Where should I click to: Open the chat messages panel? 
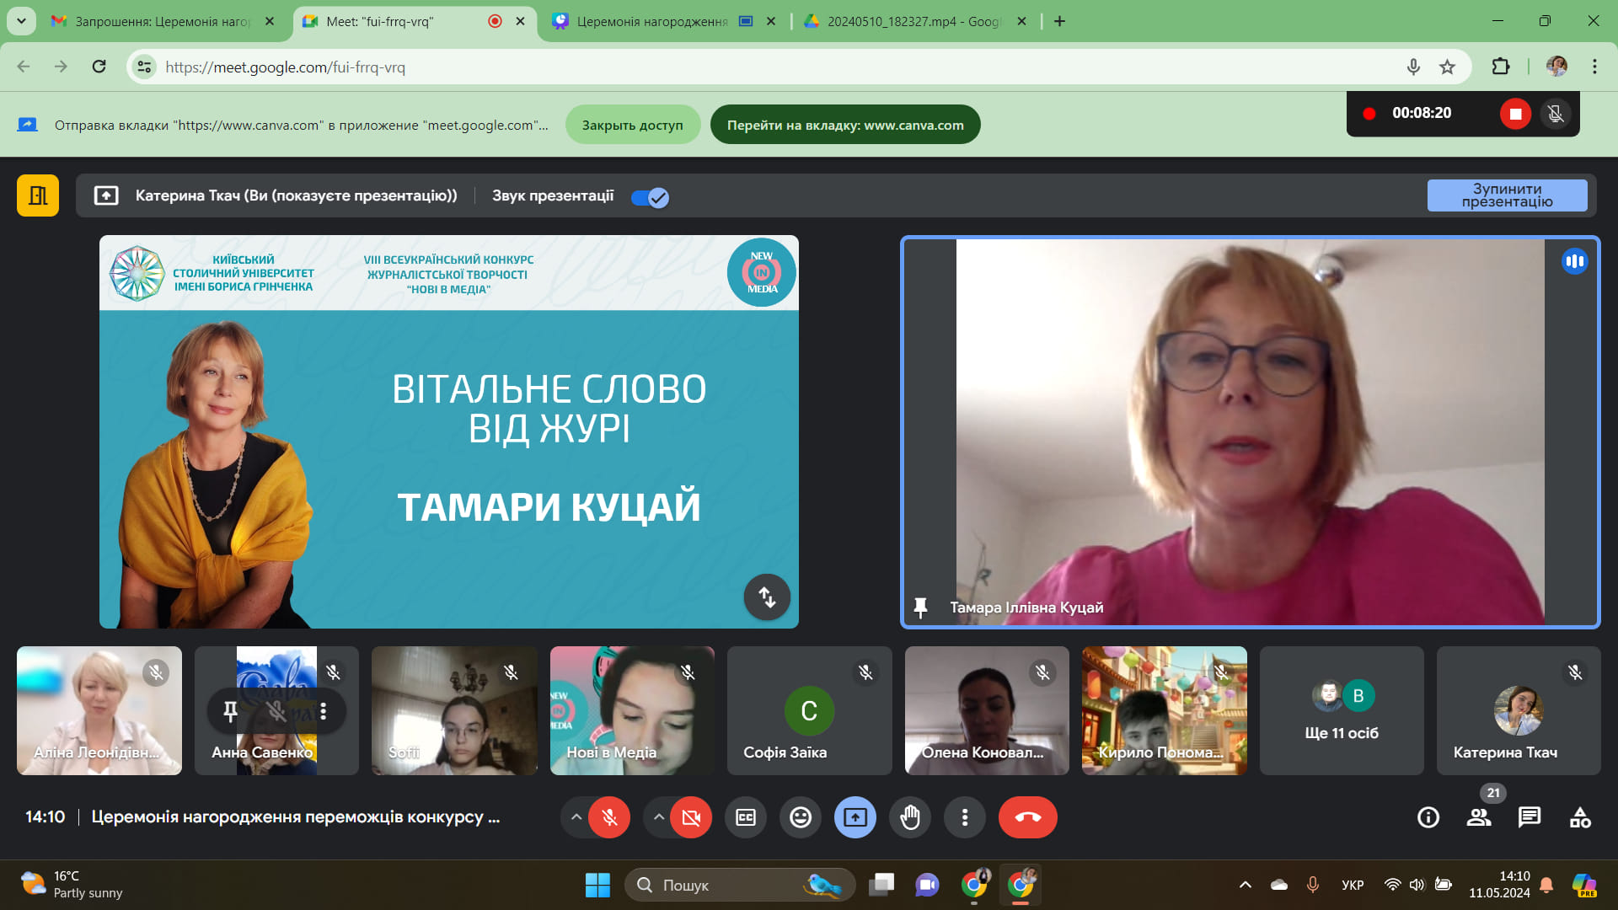point(1530,817)
